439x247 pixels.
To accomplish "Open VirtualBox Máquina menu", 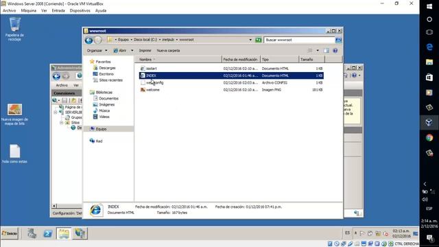I will tap(29, 11).
